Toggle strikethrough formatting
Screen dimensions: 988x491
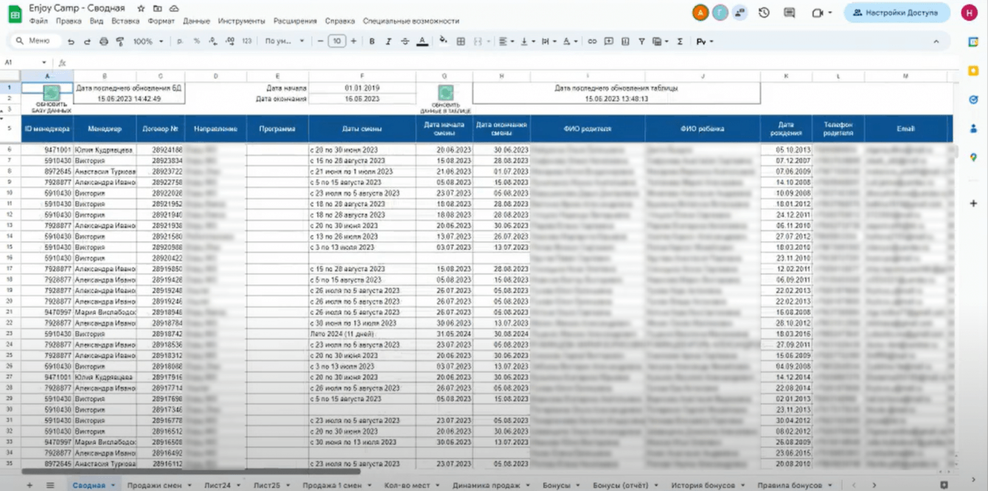(405, 41)
